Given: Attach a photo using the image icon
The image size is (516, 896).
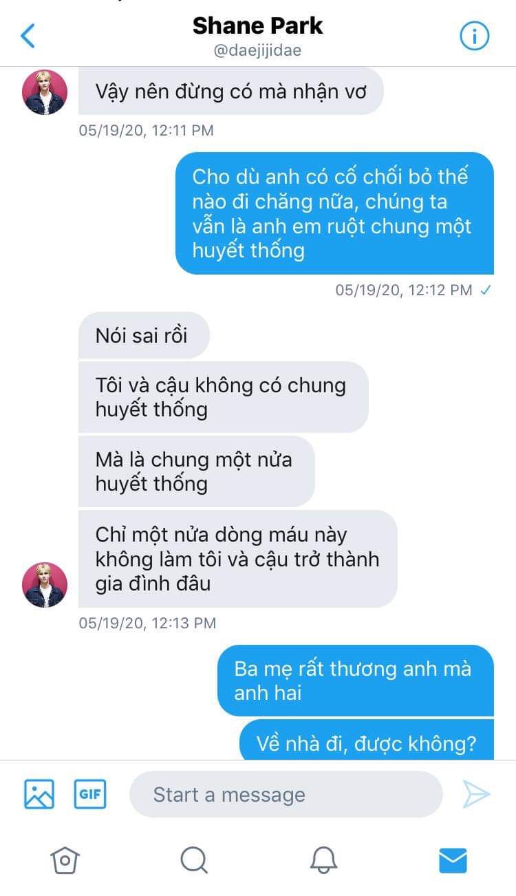Looking at the screenshot, I should point(39,794).
